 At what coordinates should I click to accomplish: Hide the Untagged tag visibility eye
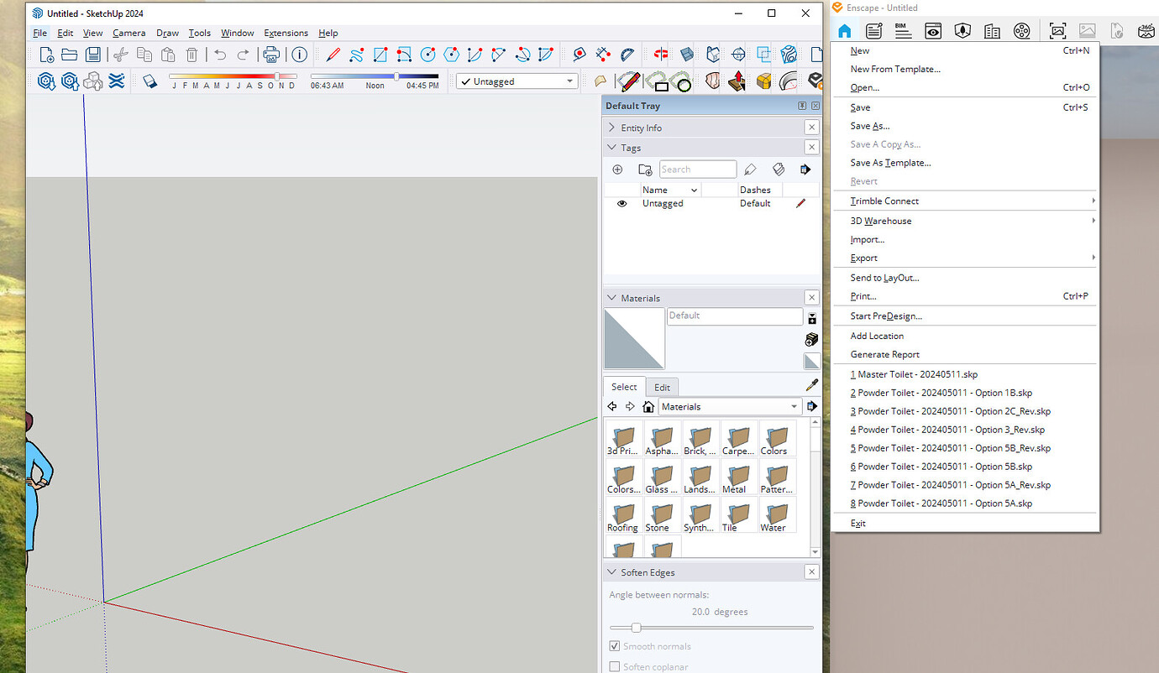[621, 203]
